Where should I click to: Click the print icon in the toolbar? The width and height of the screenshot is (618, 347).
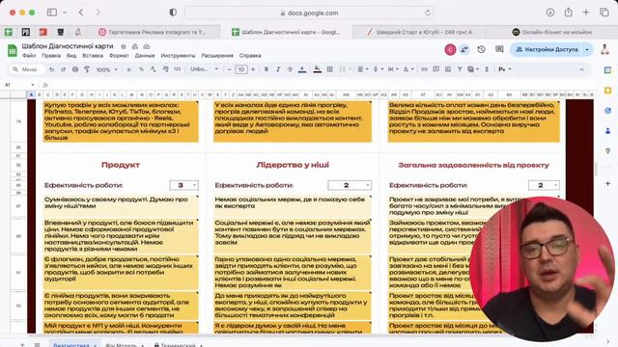click(x=75, y=69)
